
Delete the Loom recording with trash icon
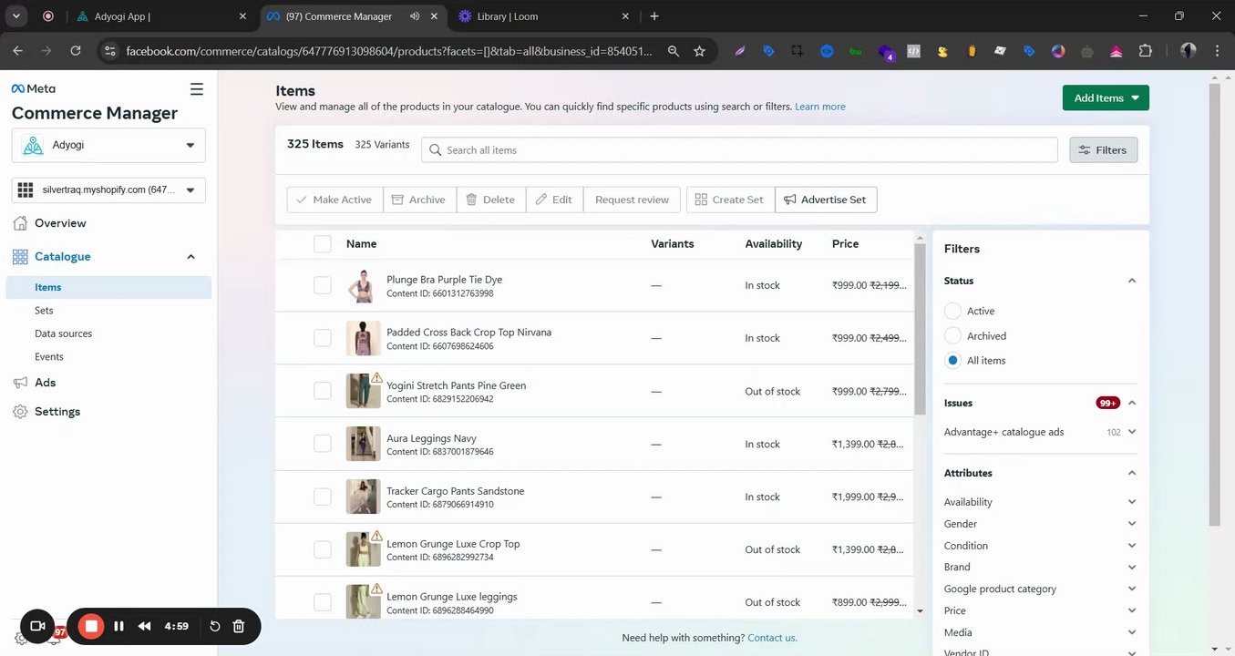tap(239, 626)
